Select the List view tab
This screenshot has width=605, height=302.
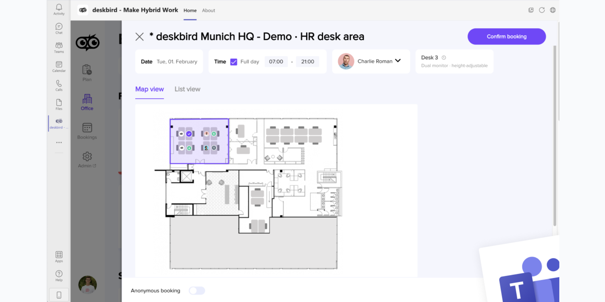(x=187, y=89)
